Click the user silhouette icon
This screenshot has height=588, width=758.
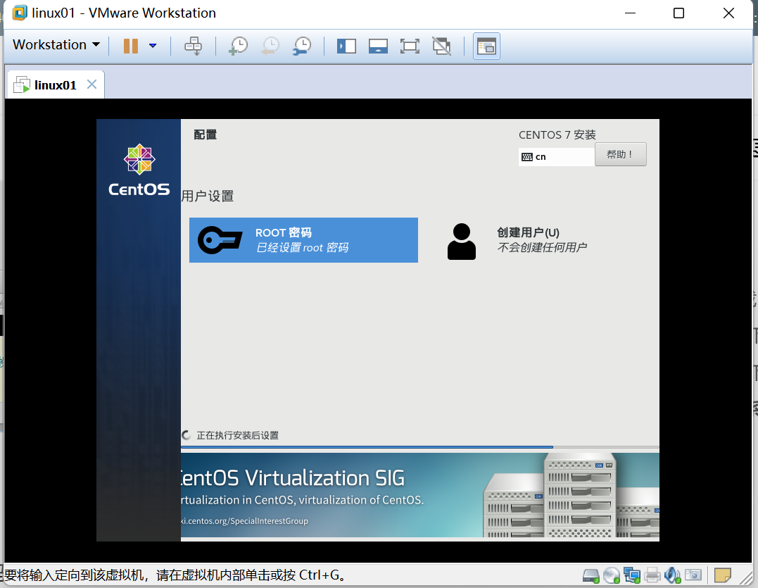coord(462,242)
